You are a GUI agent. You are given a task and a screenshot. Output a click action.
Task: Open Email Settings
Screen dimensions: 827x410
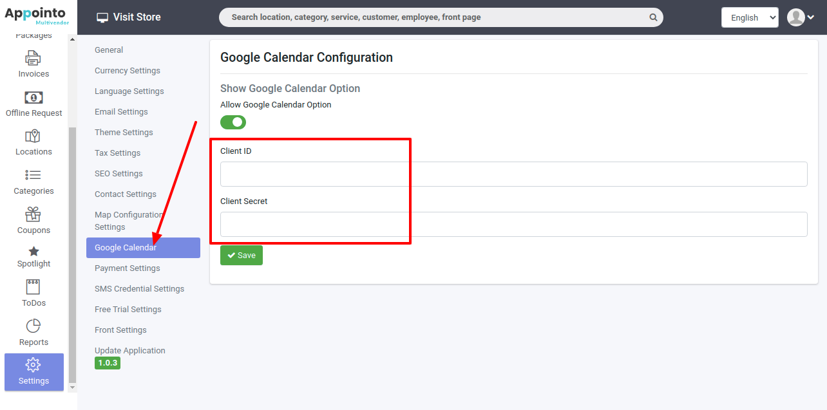(x=121, y=112)
